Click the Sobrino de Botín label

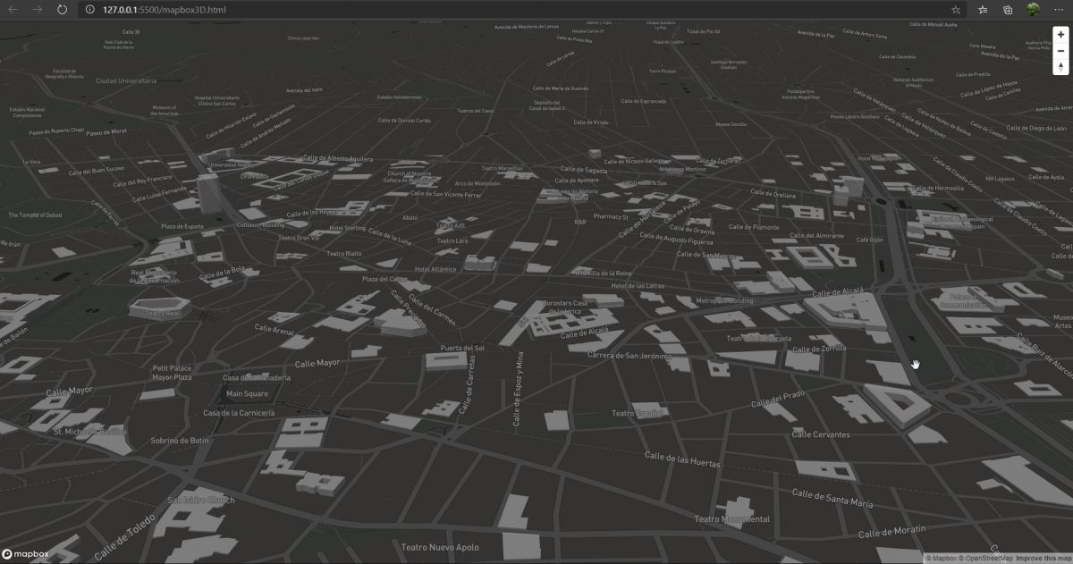(179, 441)
